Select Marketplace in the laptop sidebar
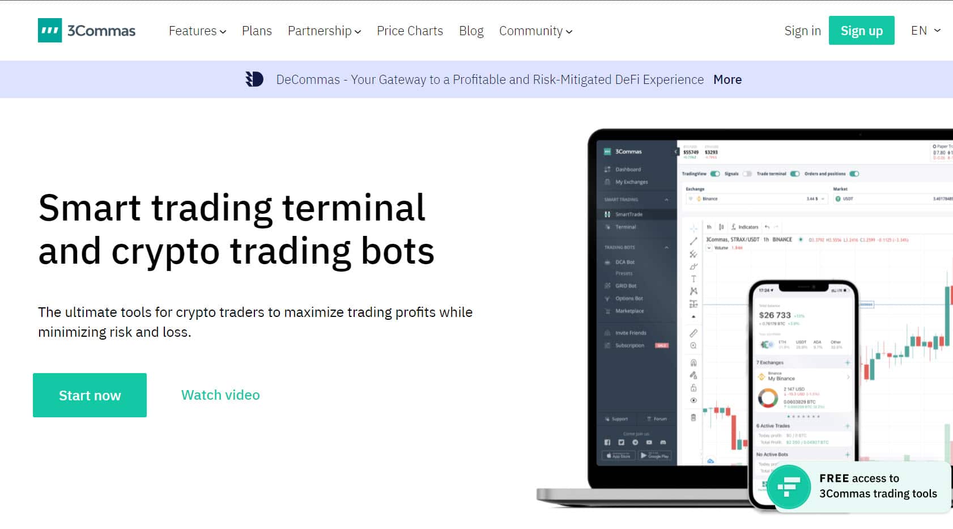Screen dimensions: 953x529 point(629,311)
